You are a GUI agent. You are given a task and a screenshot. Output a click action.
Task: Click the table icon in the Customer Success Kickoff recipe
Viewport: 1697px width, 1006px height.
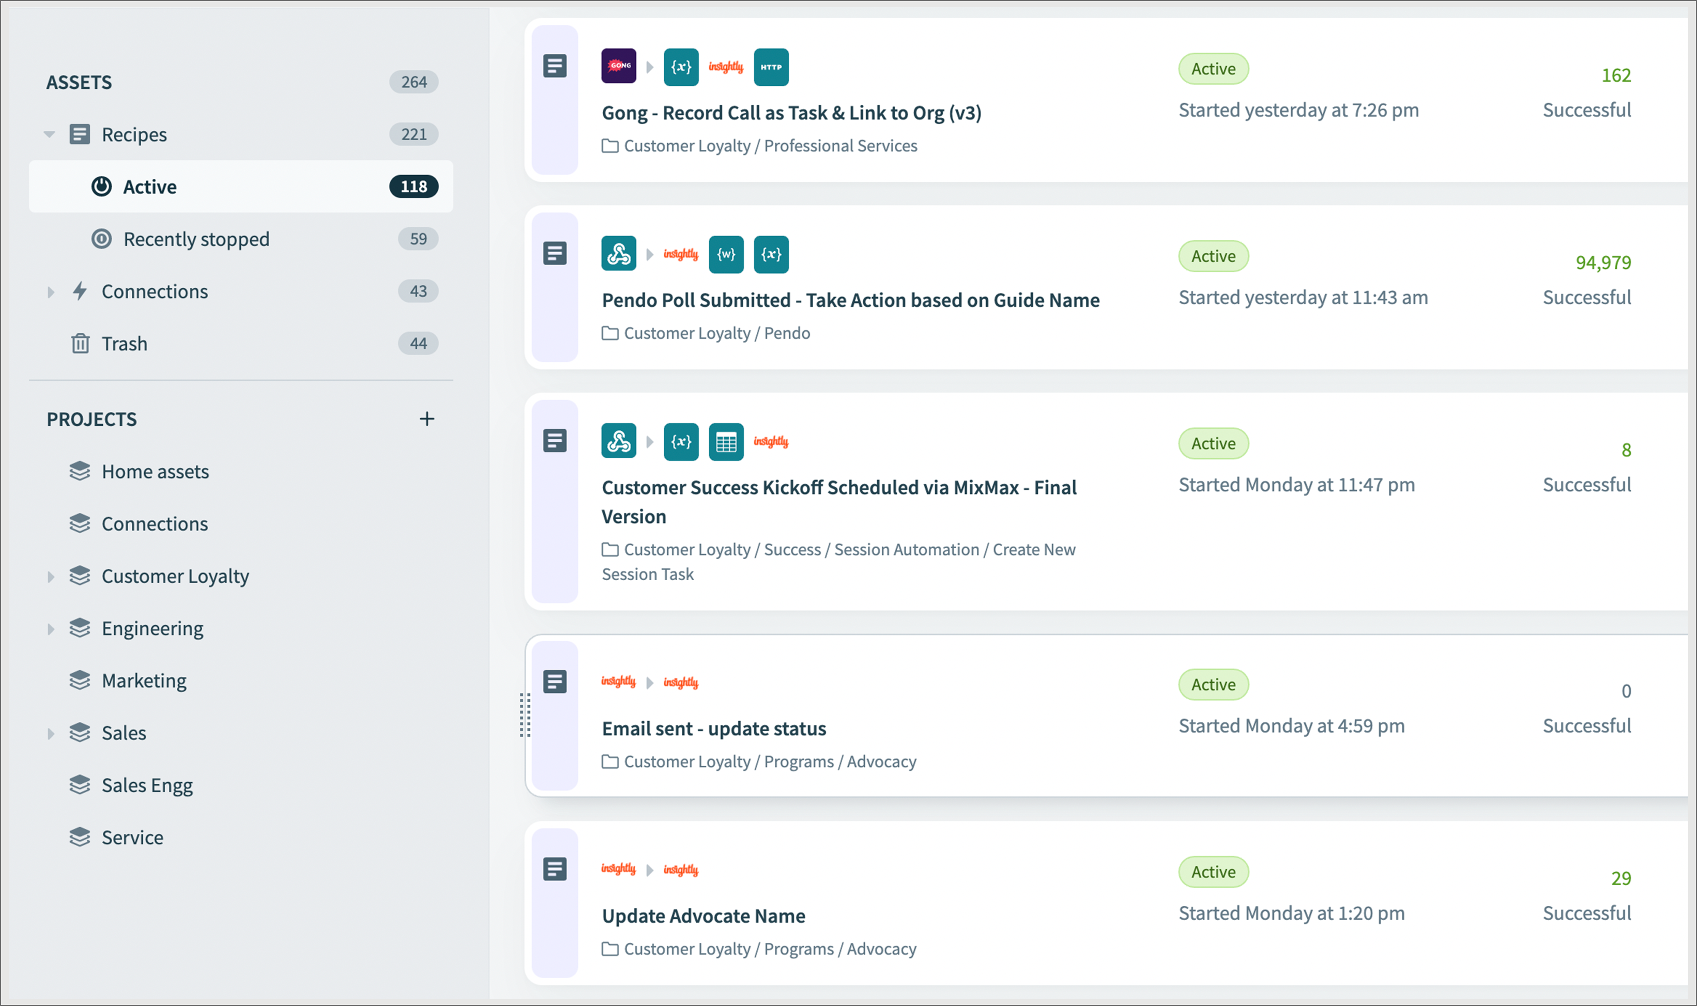click(x=725, y=442)
